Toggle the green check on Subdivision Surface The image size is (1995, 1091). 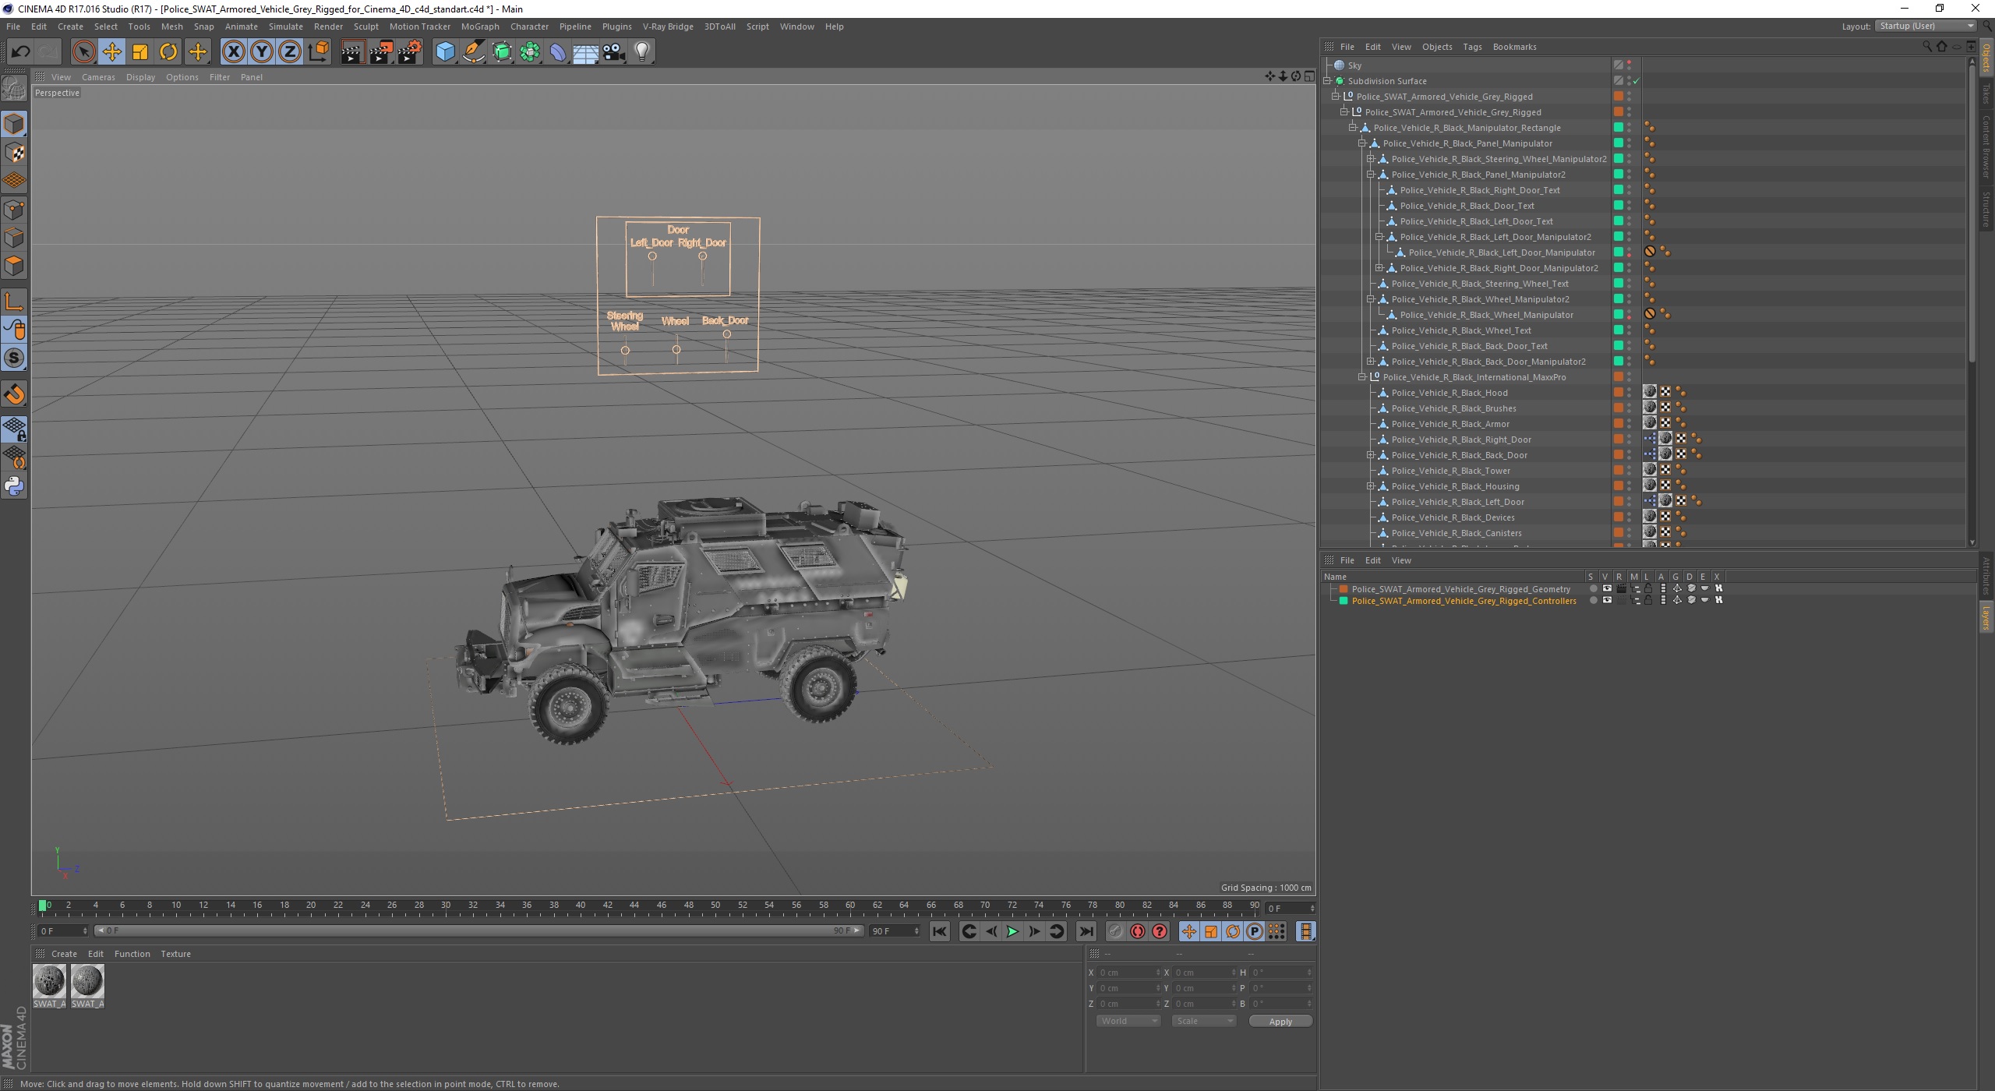pyautogui.click(x=1637, y=81)
